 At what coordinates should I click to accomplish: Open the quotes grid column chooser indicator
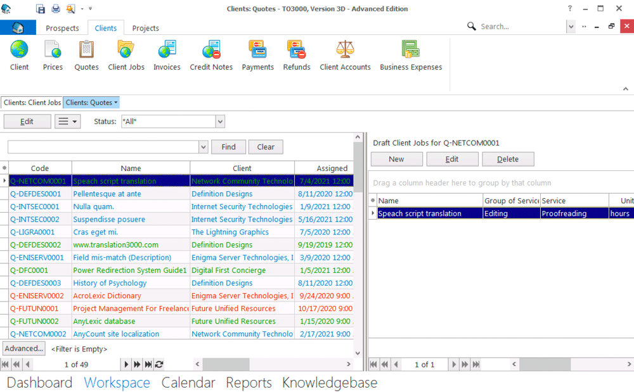pyautogui.click(x=4, y=168)
